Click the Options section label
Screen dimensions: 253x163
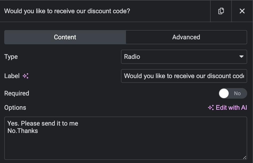click(x=15, y=108)
